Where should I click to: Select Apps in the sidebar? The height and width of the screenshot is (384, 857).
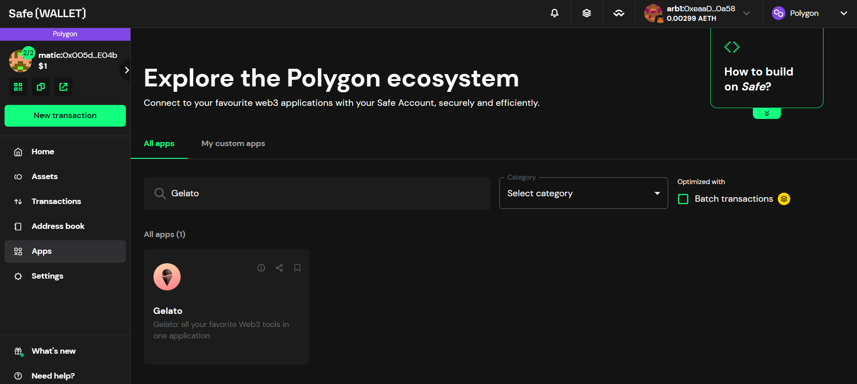point(65,251)
